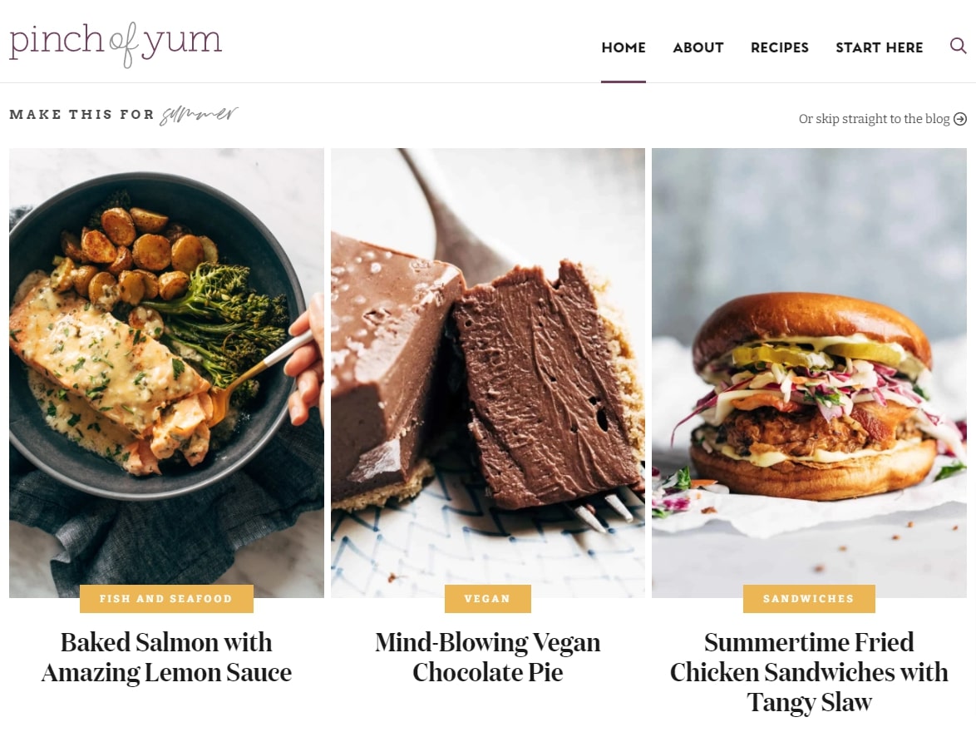Click the word 'yum' in the logo

pyautogui.click(x=182, y=41)
